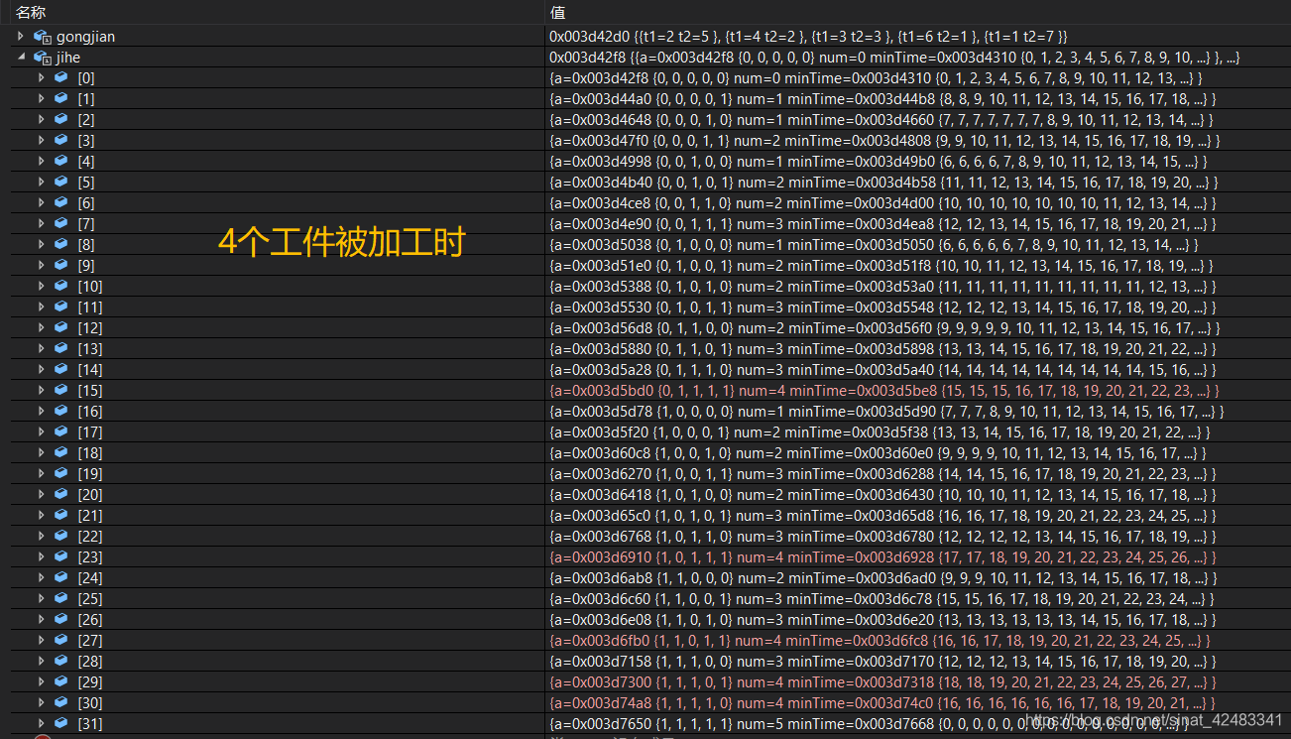Viewport: 1291px width, 739px height.
Task: Click the cube icon of element [11]
Action: click(x=60, y=307)
